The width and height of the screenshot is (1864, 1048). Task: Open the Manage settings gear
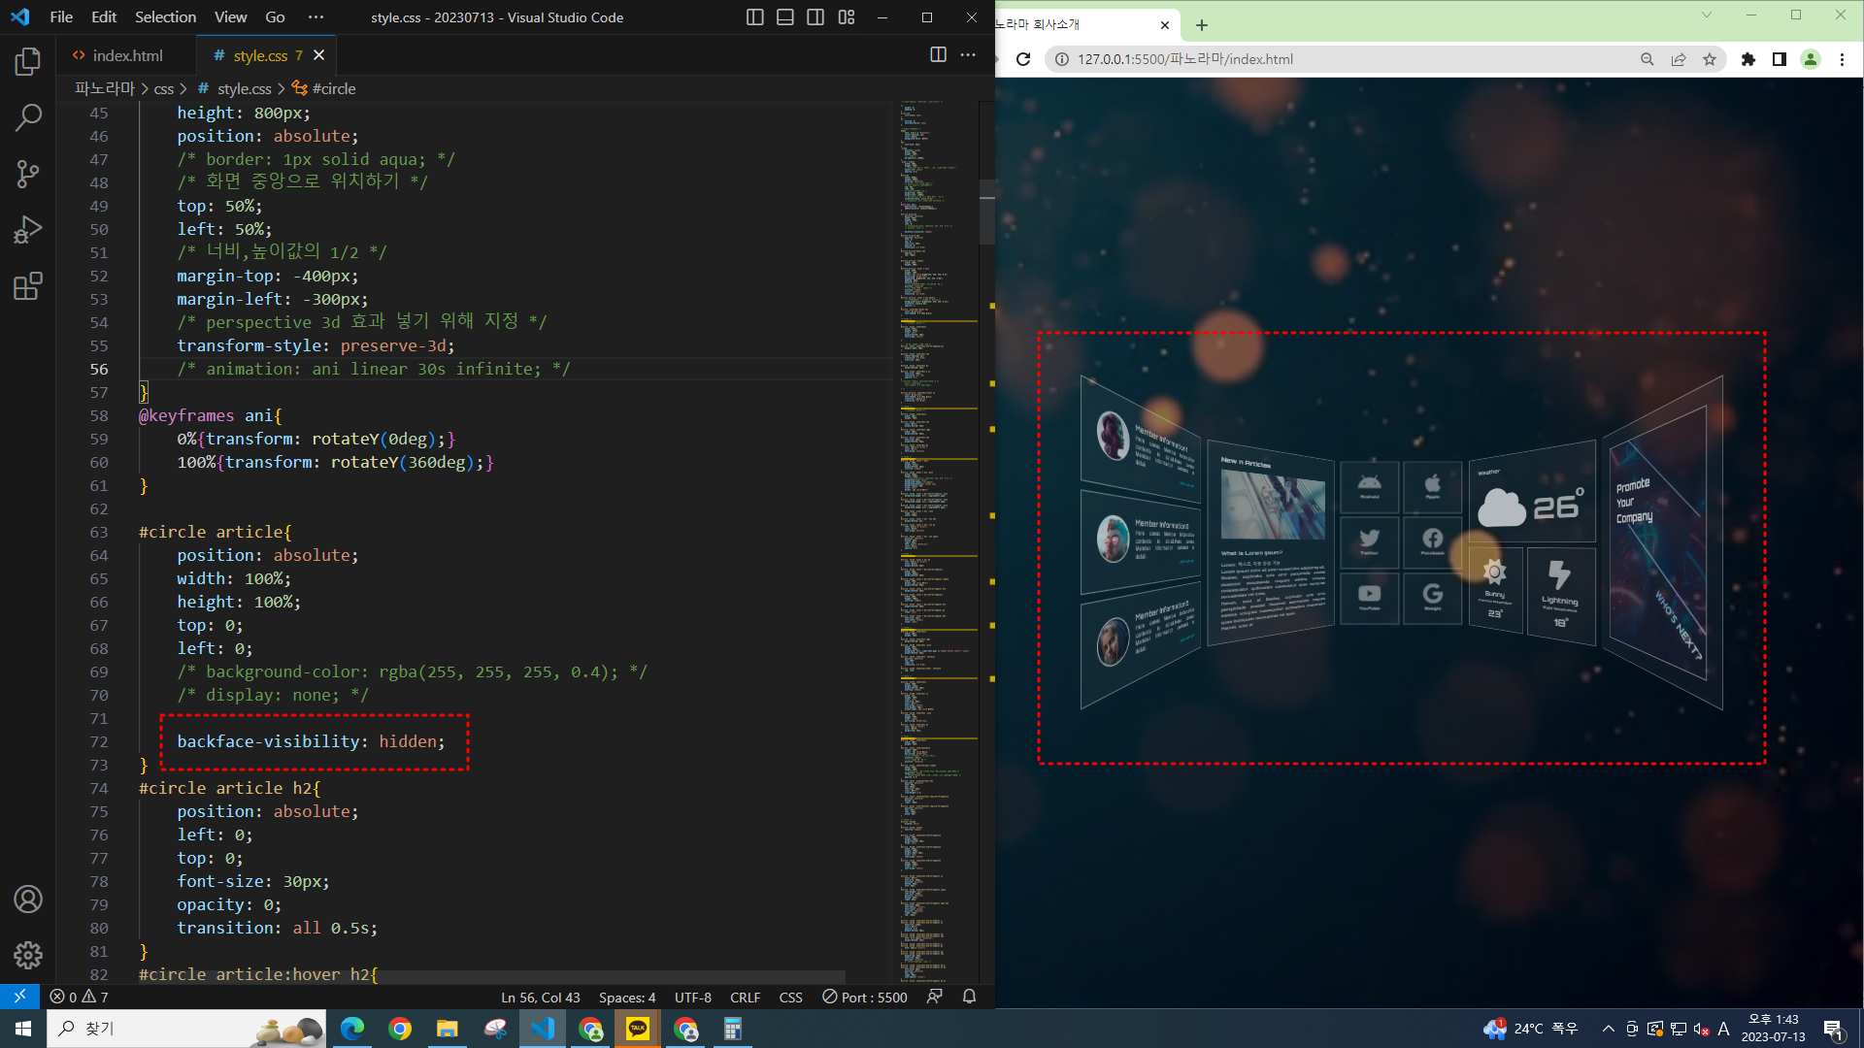[28, 955]
